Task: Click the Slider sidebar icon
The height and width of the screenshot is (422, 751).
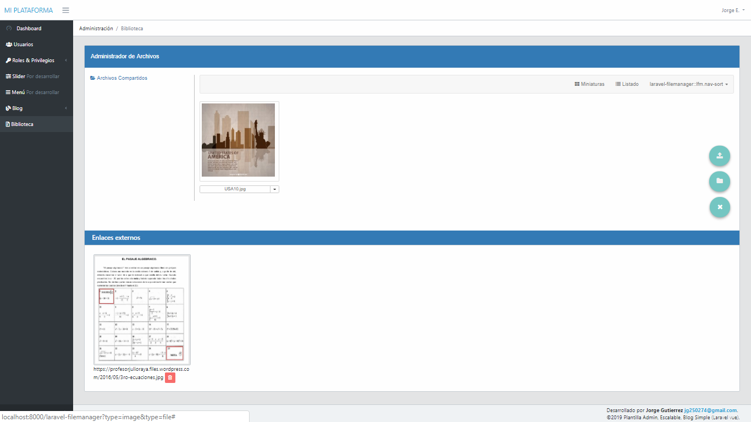Action: click(x=8, y=76)
